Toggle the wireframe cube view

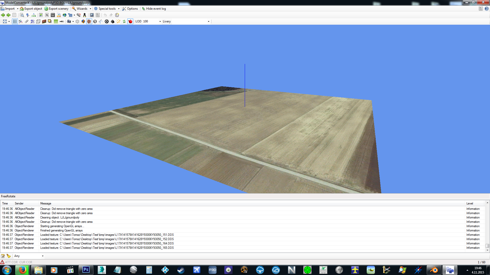[x=38, y=21]
